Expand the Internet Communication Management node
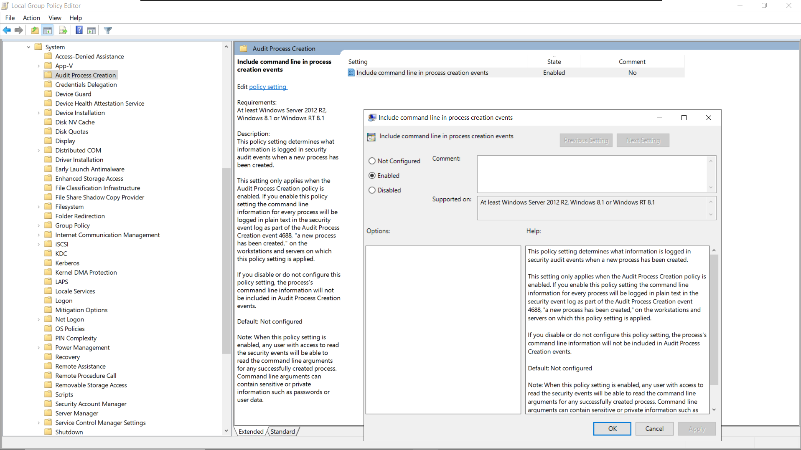 (38, 235)
